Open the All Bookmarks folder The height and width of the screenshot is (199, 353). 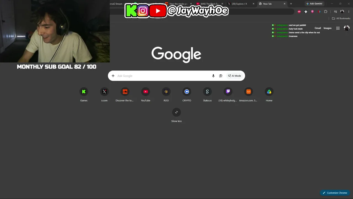[341, 19]
